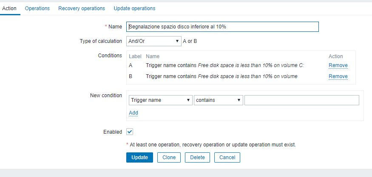Click the Add link for new condition
The image size is (372, 177).
pos(133,113)
